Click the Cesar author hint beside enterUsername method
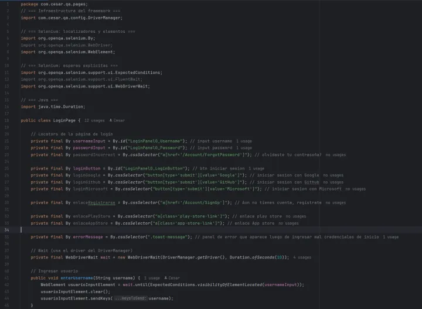Viewport: 422px width, 309px height. [x=172, y=278]
